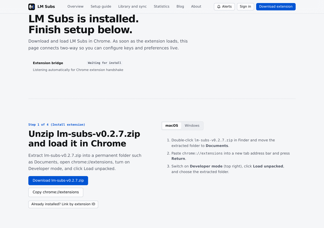Open the Alerts button

(x=224, y=7)
